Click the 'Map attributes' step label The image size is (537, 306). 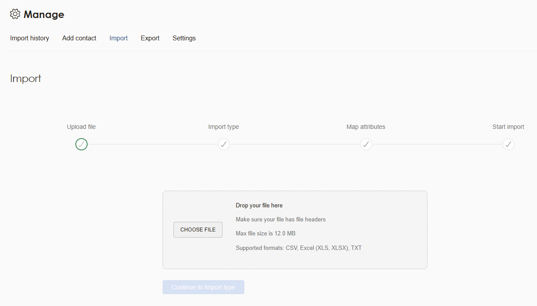pos(366,127)
